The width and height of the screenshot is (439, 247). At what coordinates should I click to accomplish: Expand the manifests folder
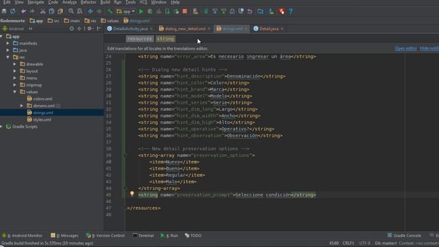8,43
